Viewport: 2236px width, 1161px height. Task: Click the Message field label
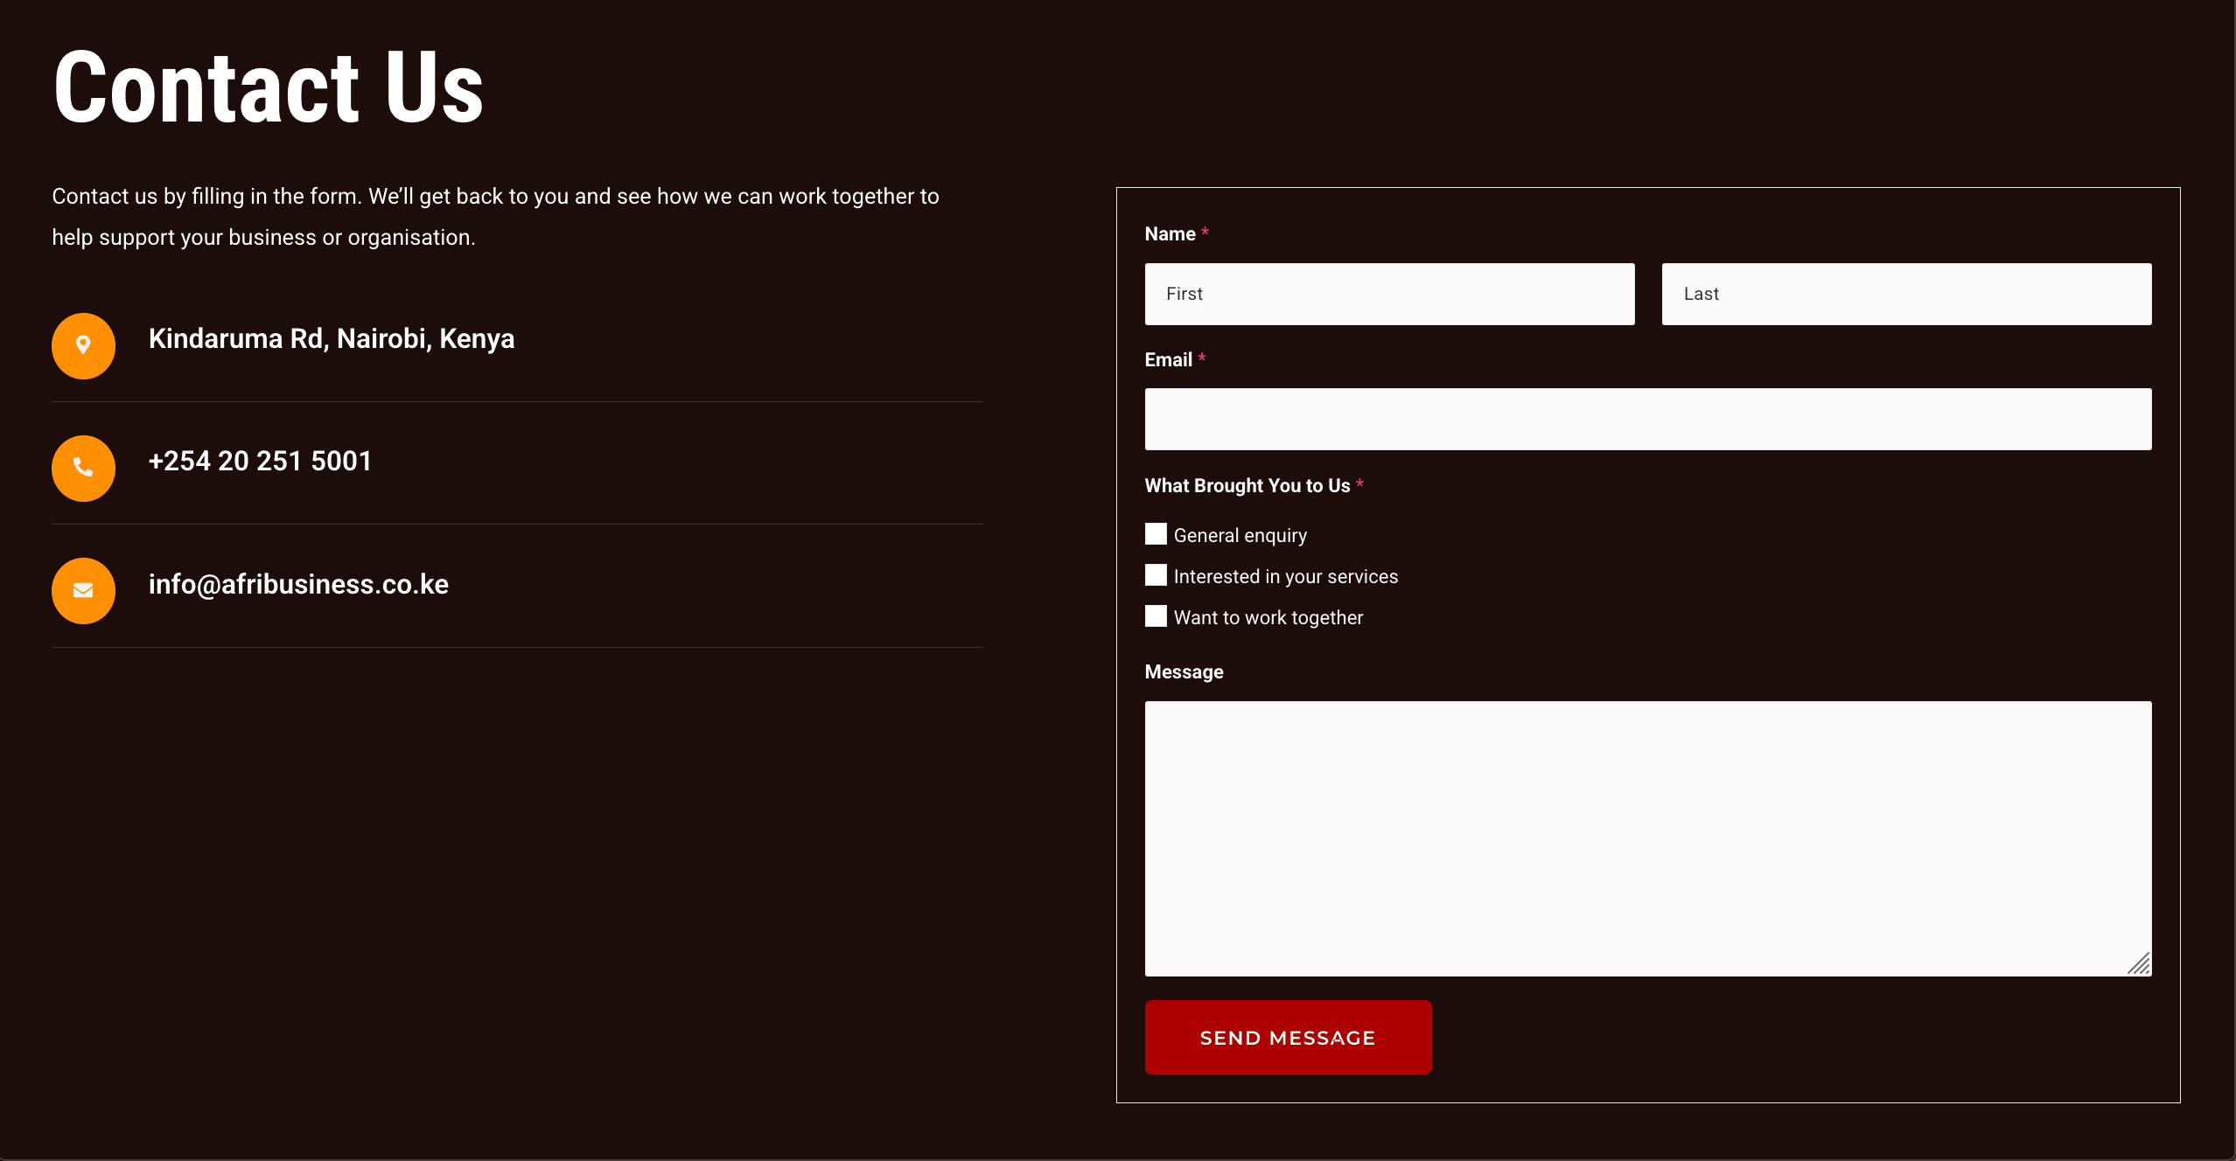(1184, 671)
